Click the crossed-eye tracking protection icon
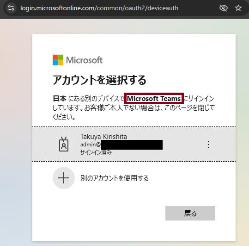 tap(223, 8)
